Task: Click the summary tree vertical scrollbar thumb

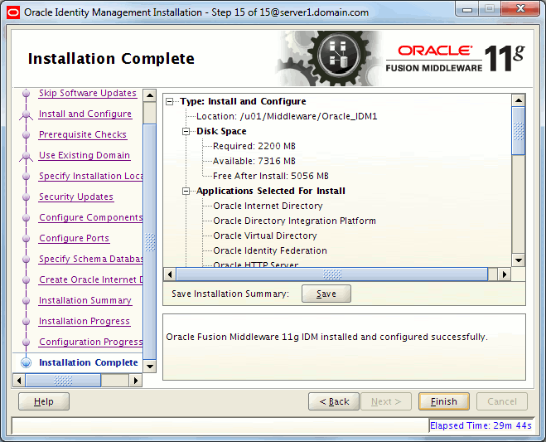Action: 519,131
